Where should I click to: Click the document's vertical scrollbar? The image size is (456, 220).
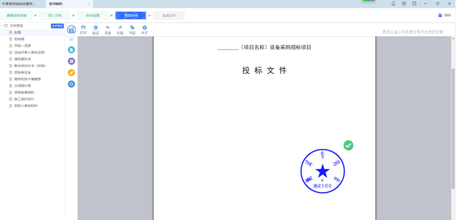(x=453, y=110)
